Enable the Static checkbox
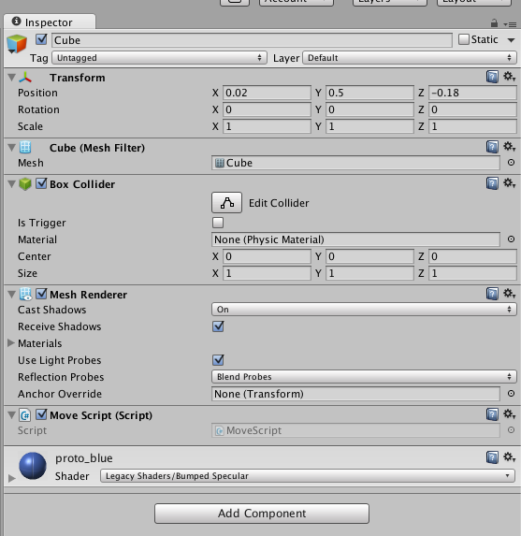Screen dimensions: 521x536 (464, 39)
